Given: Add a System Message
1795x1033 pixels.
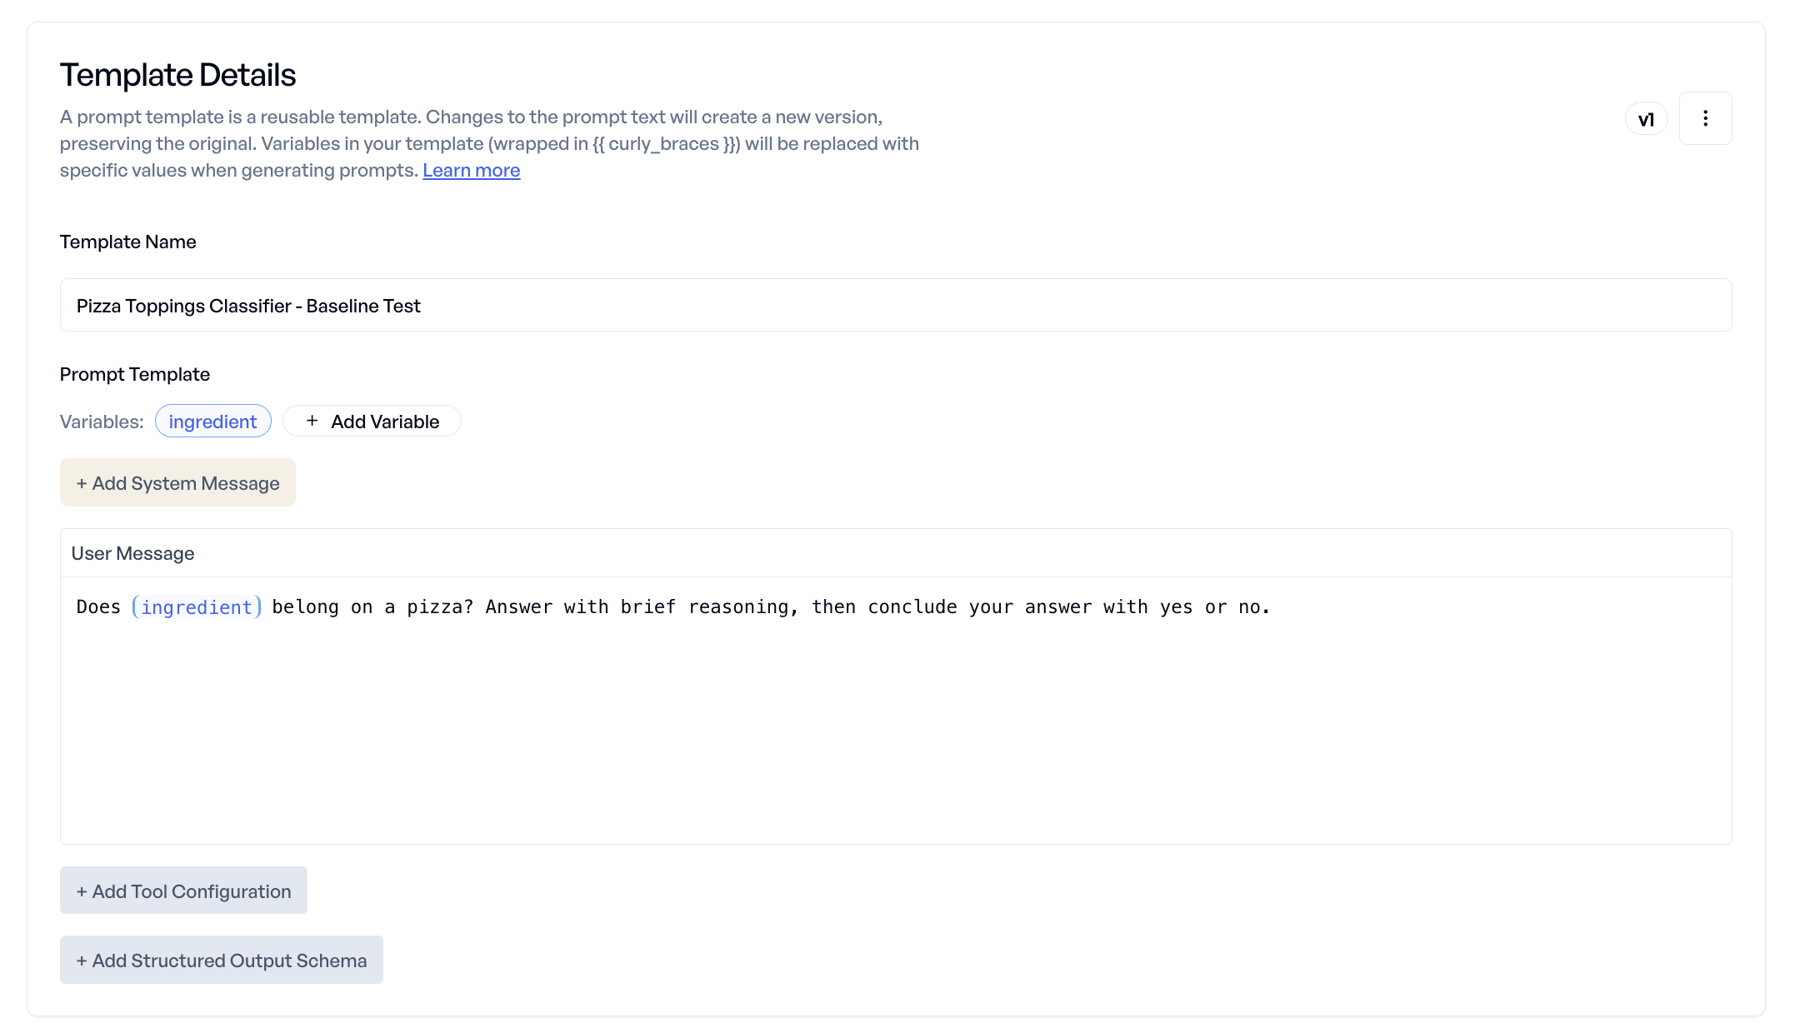Looking at the screenshot, I should coord(177,482).
